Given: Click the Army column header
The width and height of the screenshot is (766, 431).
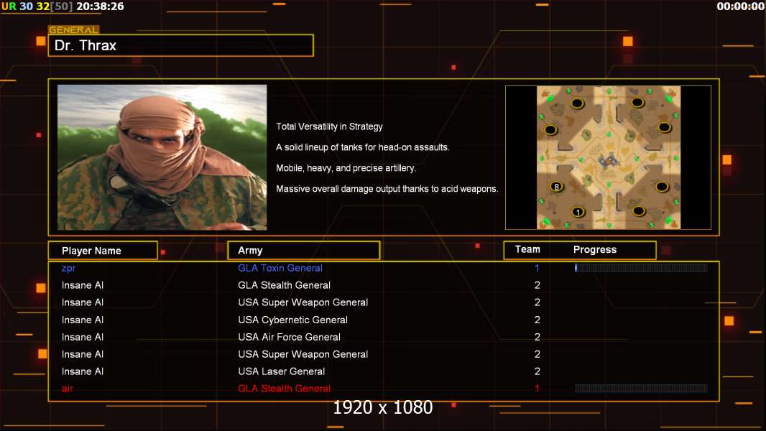Looking at the screenshot, I should [303, 251].
